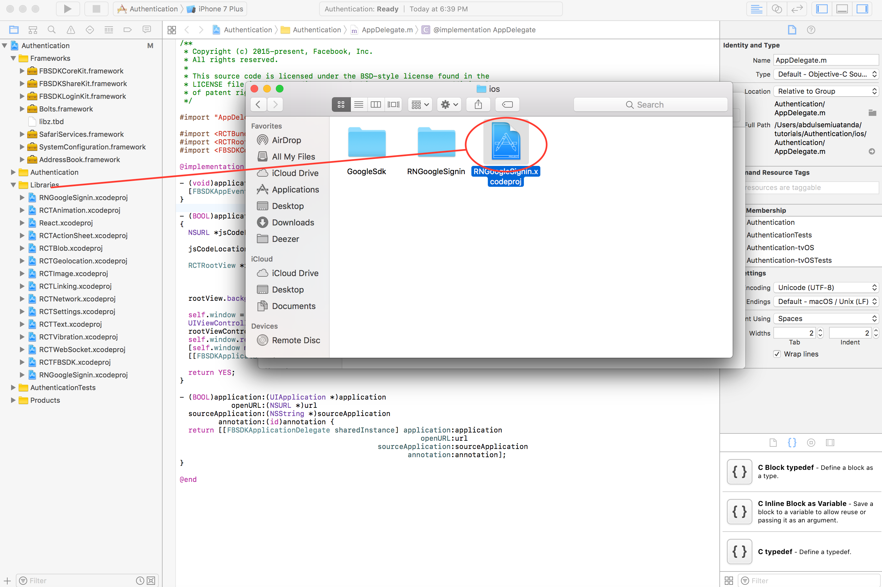Select Applications in the Finder sidebar

[x=295, y=189]
